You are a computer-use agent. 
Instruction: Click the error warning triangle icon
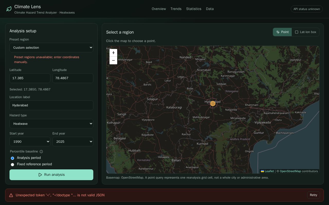11,195
